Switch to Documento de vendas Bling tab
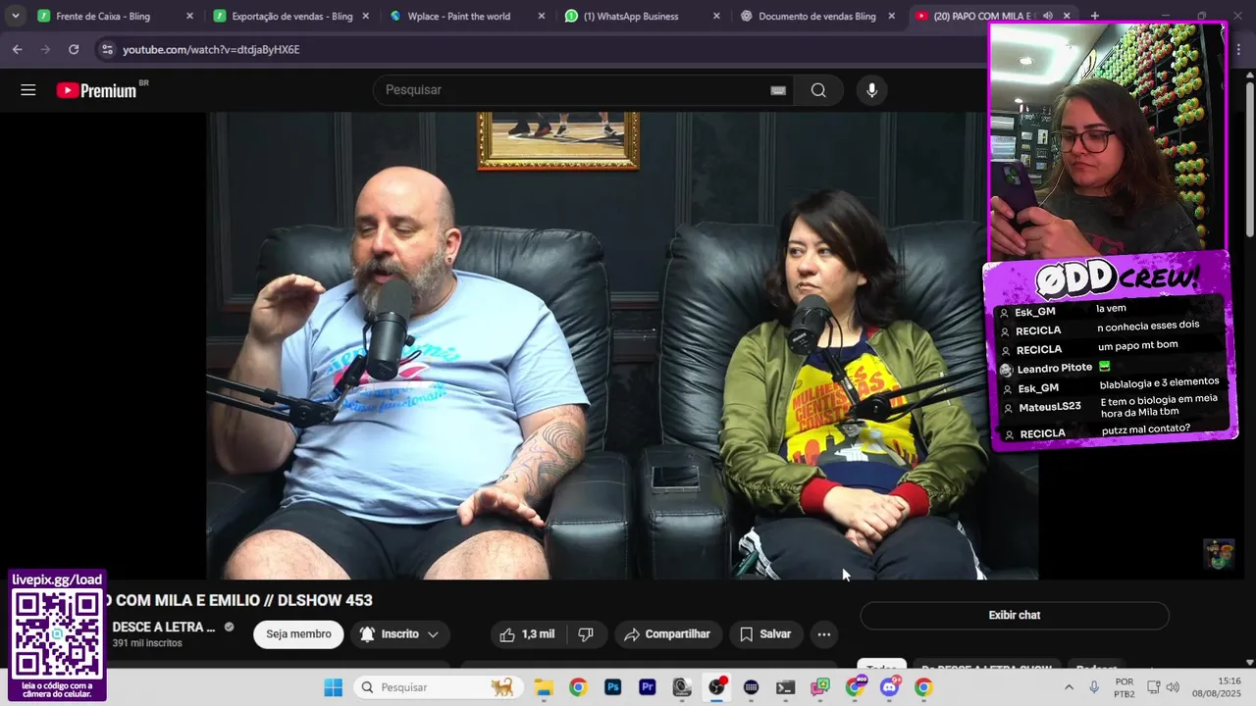The width and height of the screenshot is (1256, 706). pos(816,16)
